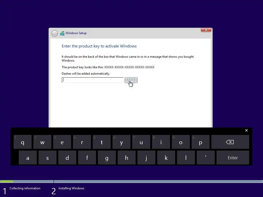Tap the u key
Viewport: 263px width, 197px height.
click(x=141, y=142)
